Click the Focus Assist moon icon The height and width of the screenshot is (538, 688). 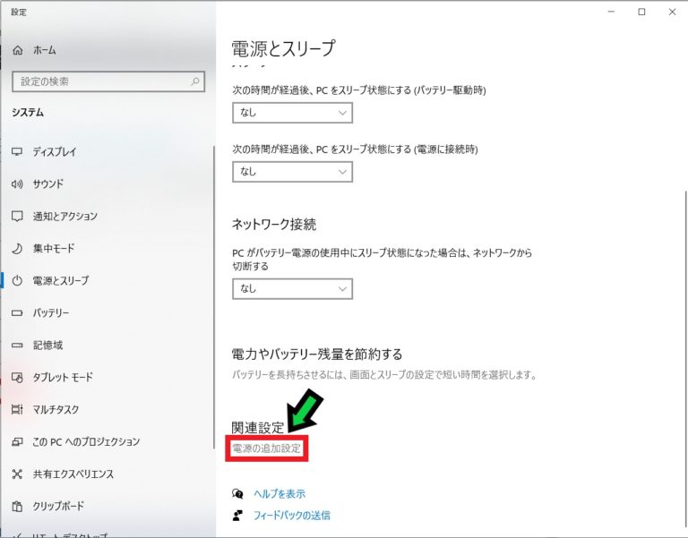point(17,249)
